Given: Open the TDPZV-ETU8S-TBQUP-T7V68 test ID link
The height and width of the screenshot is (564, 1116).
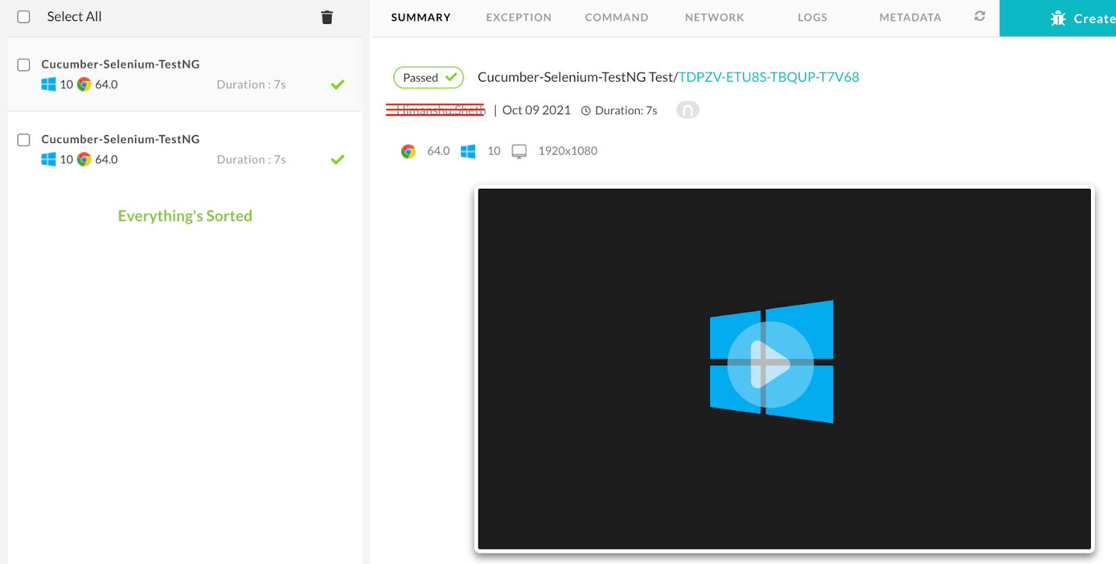Looking at the screenshot, I should coord(769,77).
